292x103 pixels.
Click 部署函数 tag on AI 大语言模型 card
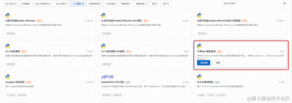[11, 64]
